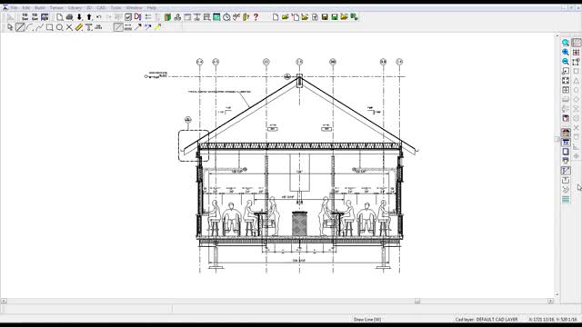Open the Help menu

(x=152, y=8)
